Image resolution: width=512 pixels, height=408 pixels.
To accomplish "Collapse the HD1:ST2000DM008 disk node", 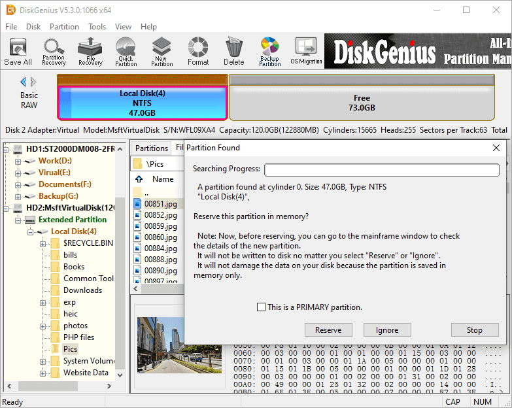I will pyautogui.click(x=7, y=149).
